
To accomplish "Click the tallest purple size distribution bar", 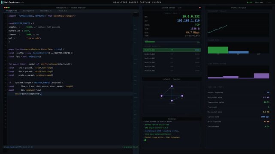I will coord(262,76).
